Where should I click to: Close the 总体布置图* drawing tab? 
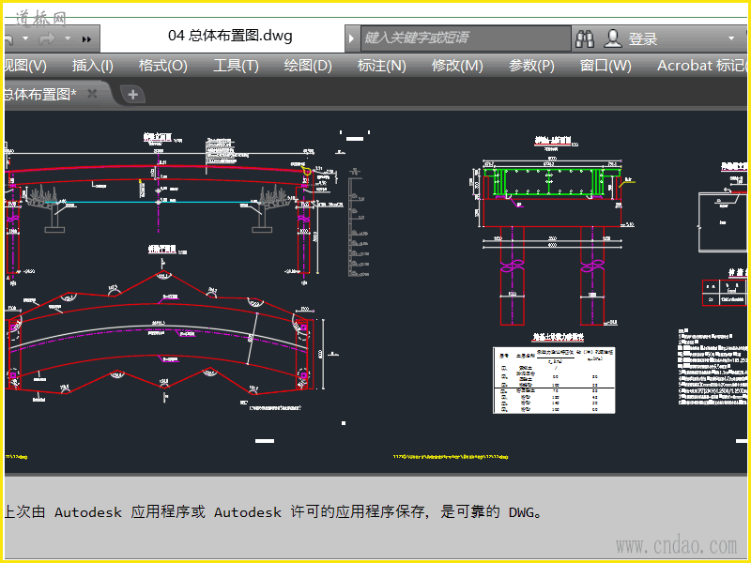[x=92, y=94]
